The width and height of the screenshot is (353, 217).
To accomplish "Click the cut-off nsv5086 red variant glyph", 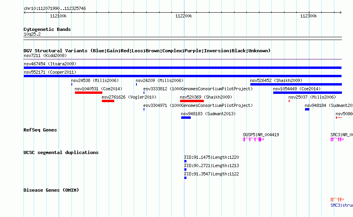I will 339,118.
